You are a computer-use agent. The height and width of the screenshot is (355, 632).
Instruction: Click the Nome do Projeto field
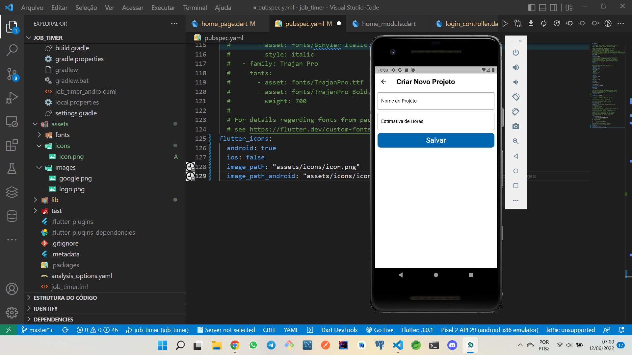[435, 101]
